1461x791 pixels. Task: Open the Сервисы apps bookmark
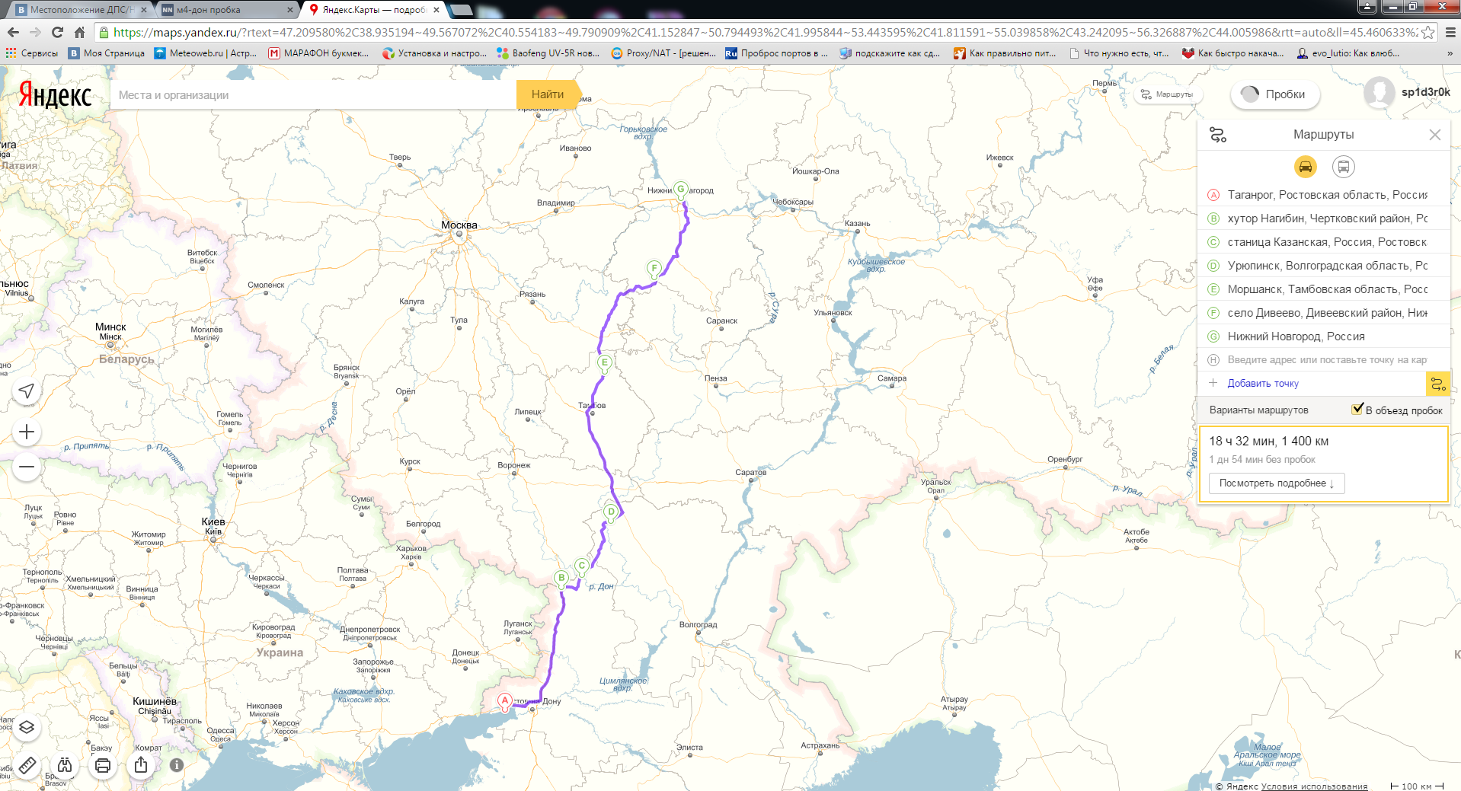pyautogui.click(x=32, y=53)
